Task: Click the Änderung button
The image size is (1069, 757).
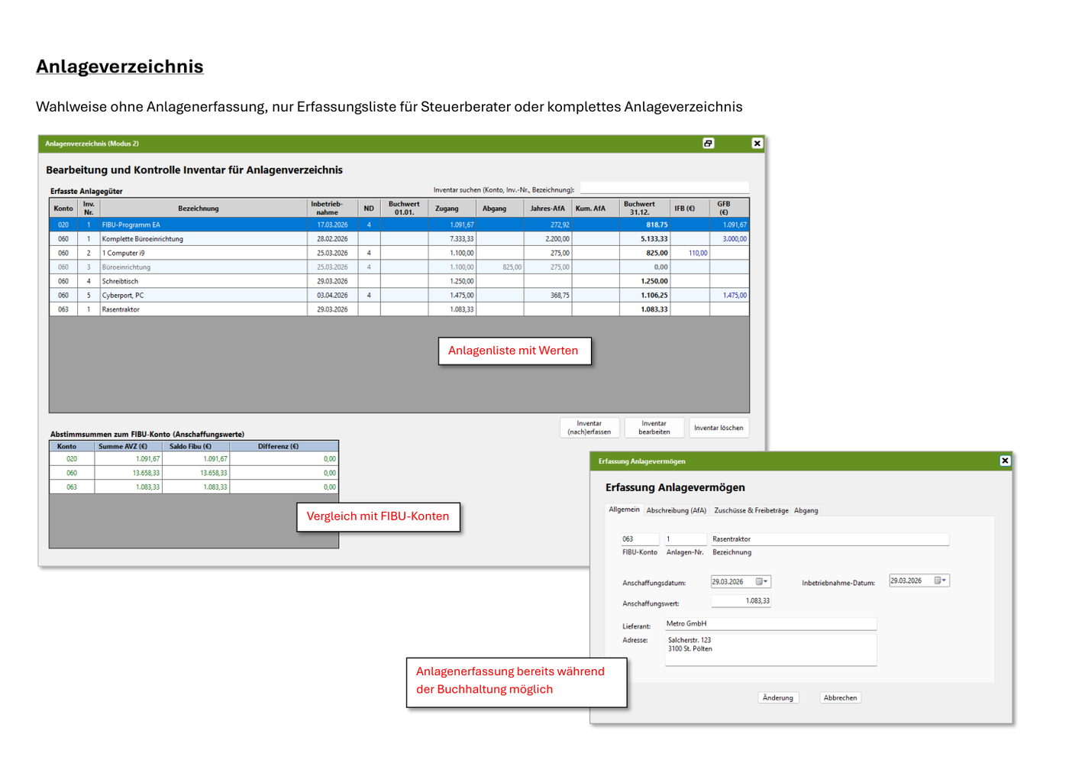Action: click(x=778, y=697)
